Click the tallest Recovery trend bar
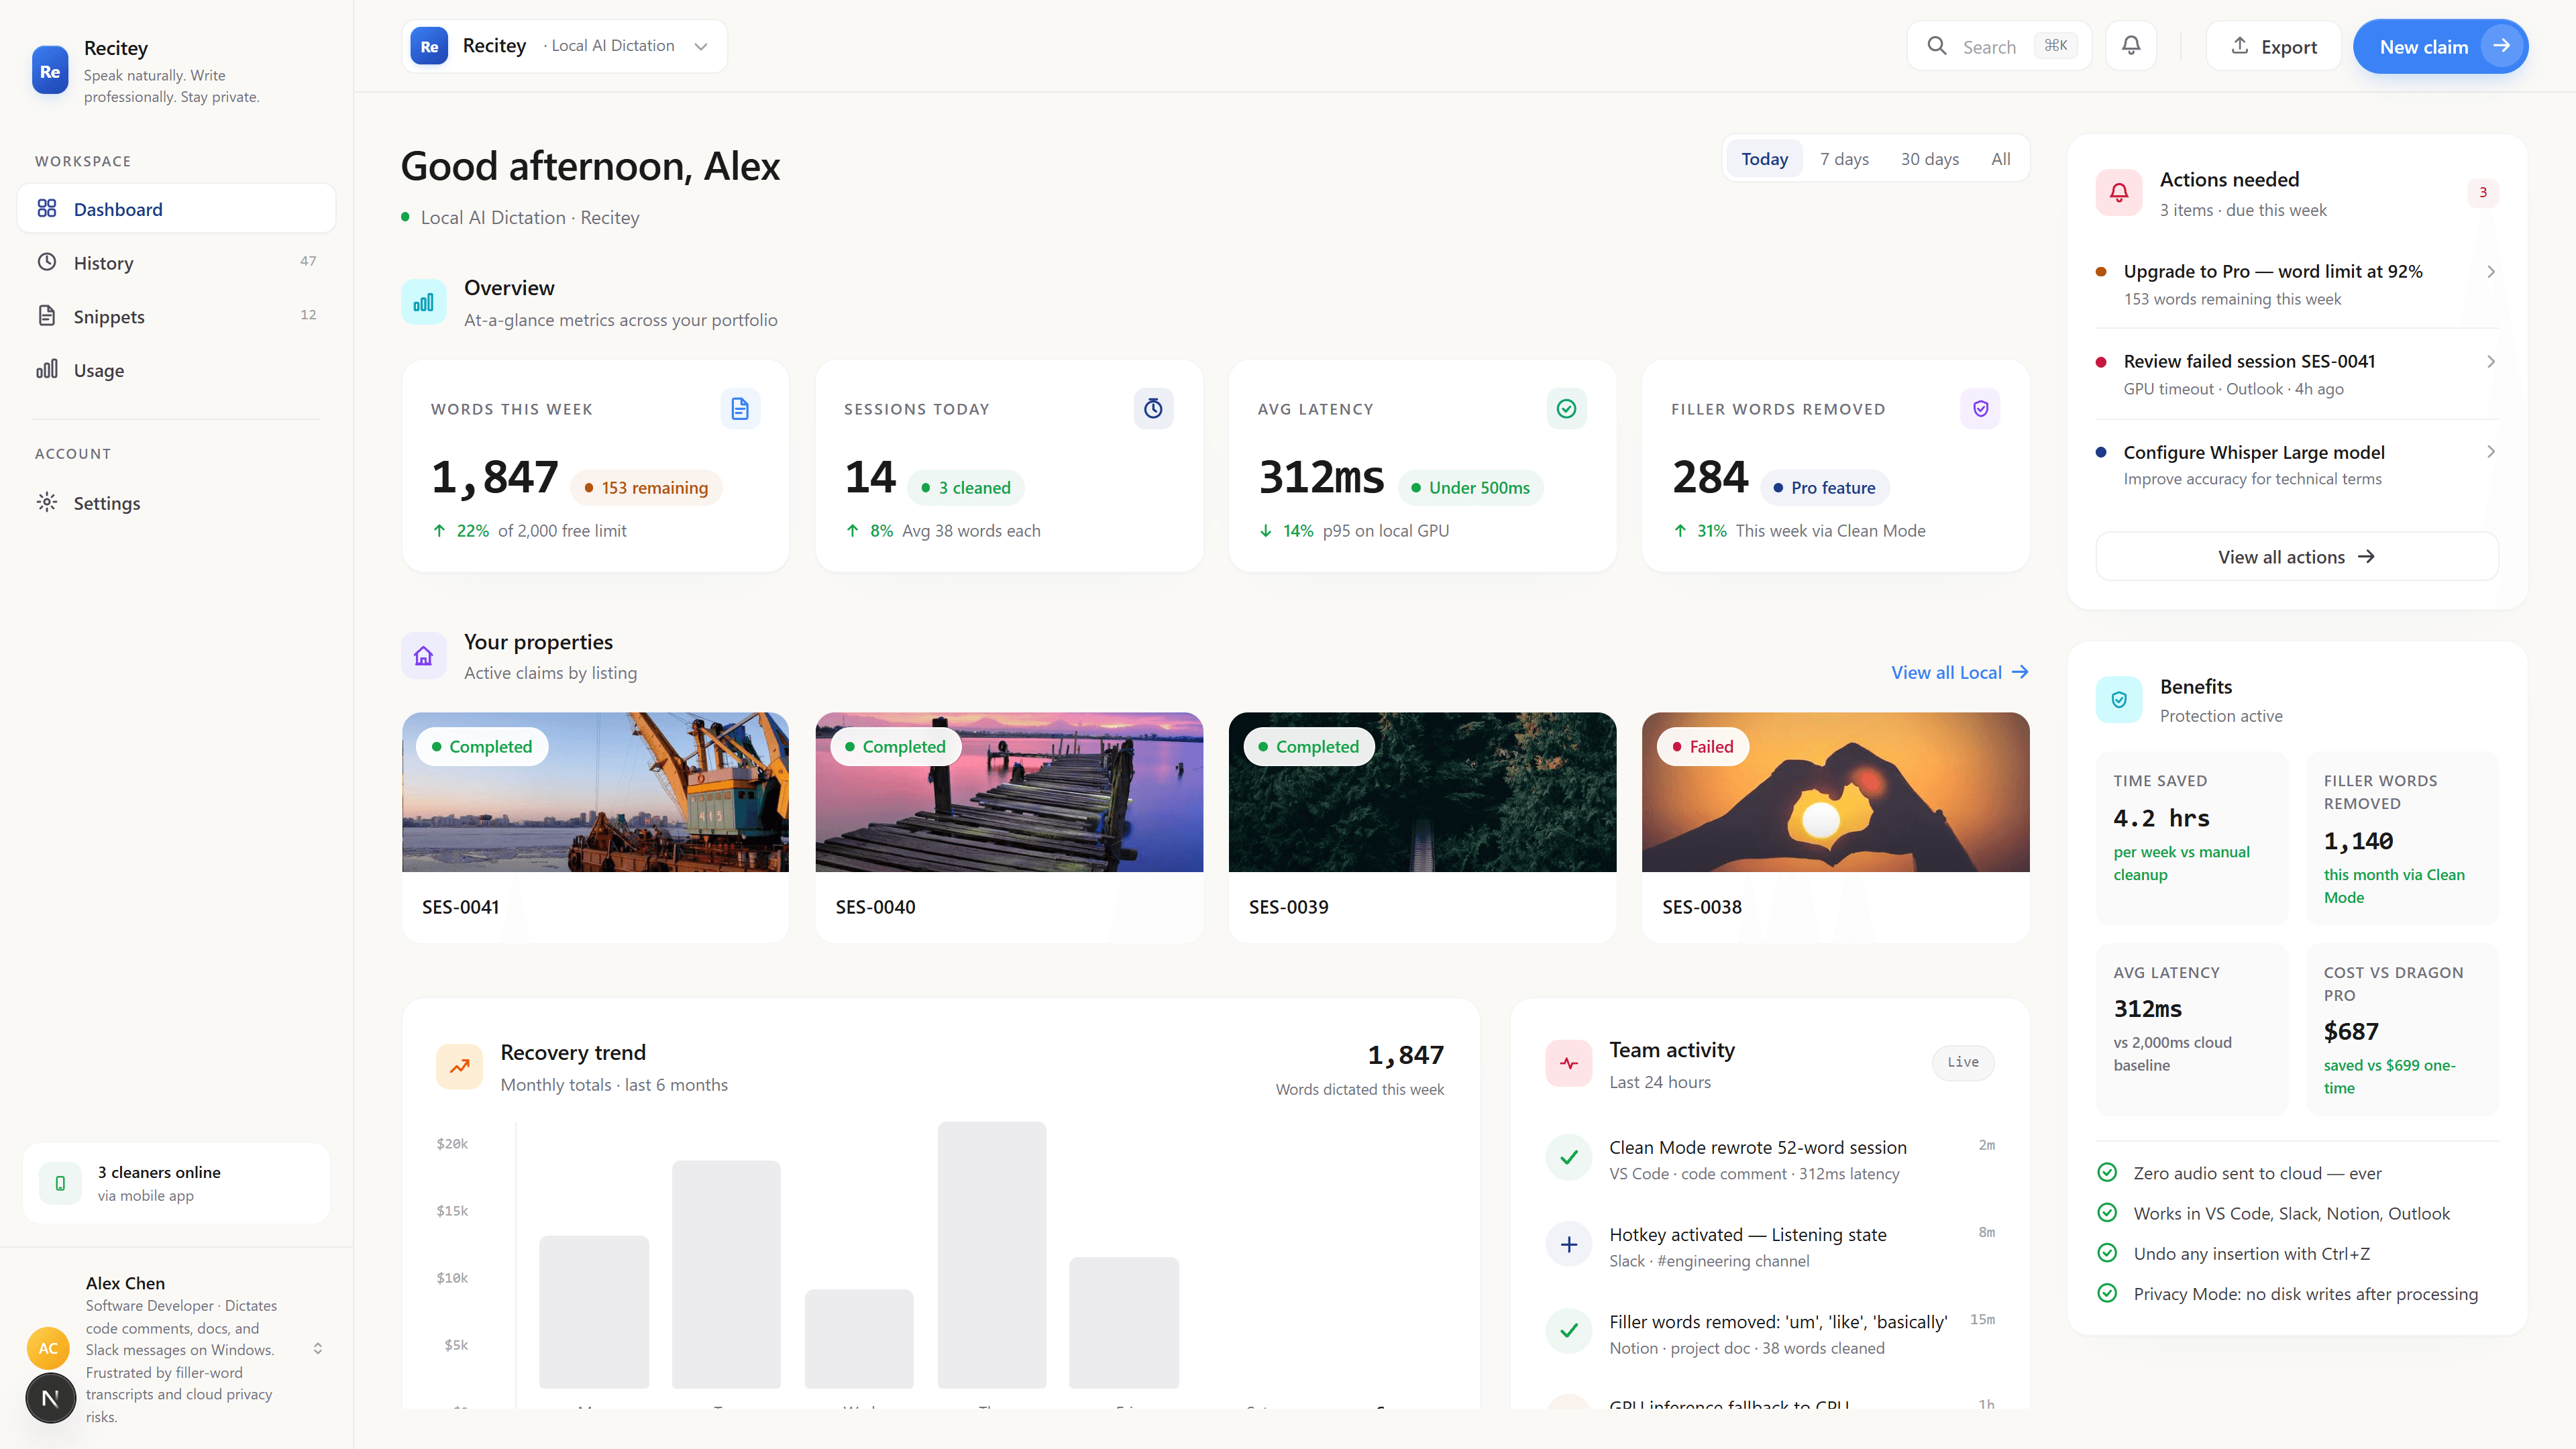Image resolution: width=2576 pixels, height=1449 pixels. [x=991, y=1255]
